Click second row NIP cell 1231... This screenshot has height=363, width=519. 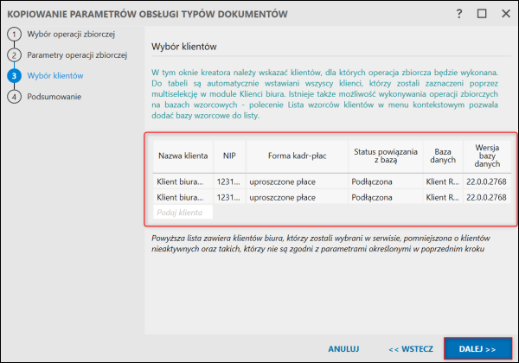tap(229, 197)
